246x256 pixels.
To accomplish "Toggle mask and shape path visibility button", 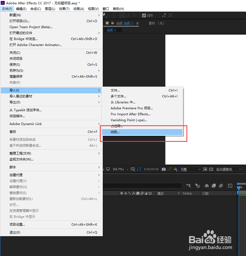I will [139, 169].
